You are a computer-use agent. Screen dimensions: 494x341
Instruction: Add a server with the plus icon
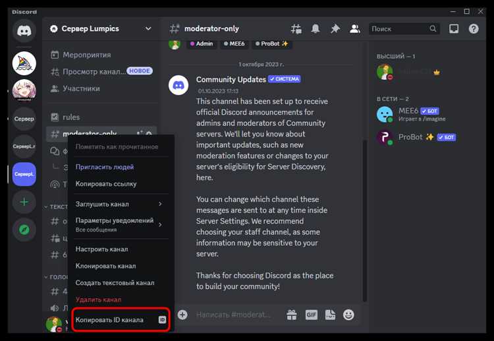(24, 202)
